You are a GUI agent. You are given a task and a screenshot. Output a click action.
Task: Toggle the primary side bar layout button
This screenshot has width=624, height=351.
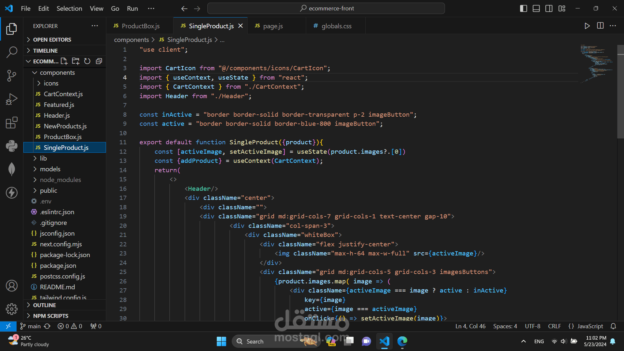pos(523,8)
